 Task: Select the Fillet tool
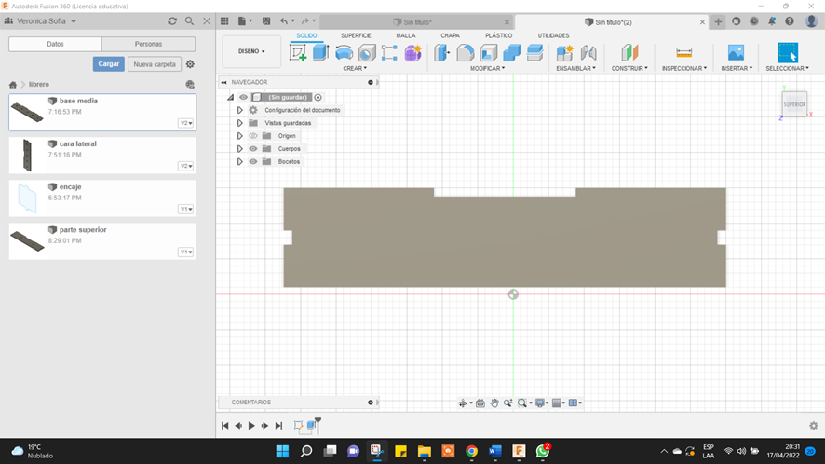pyautogui.click(x=466, y=53)
